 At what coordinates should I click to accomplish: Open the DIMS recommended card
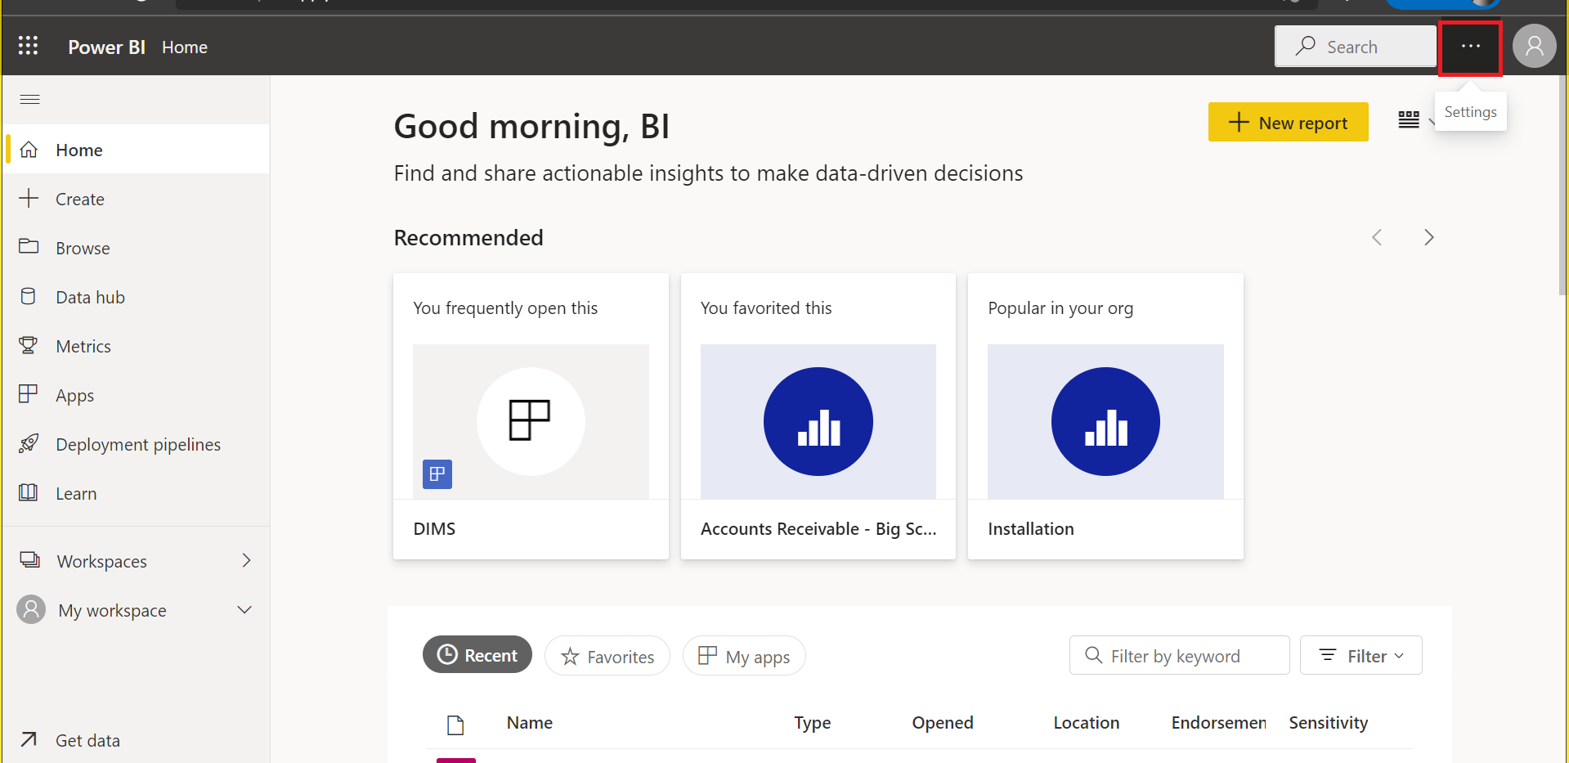click(531, 416)
